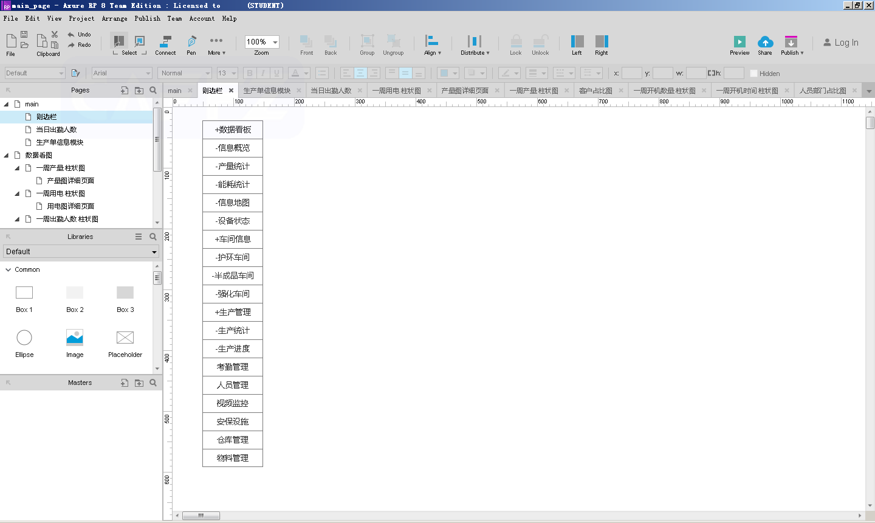
Task: Open the Zoom 100% dropdown
Action: (275, 42)
